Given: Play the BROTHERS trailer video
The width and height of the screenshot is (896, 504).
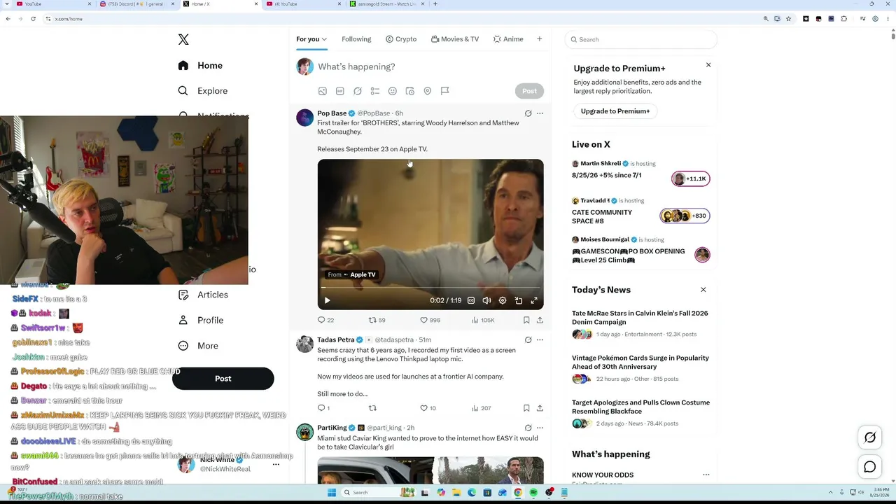Looking at the screenshot, I should [x=327, y=300].
